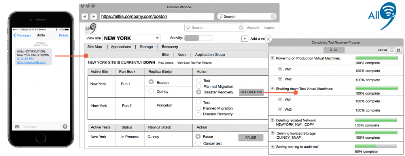Select the Site sub-tab

[x=165, y=55]
